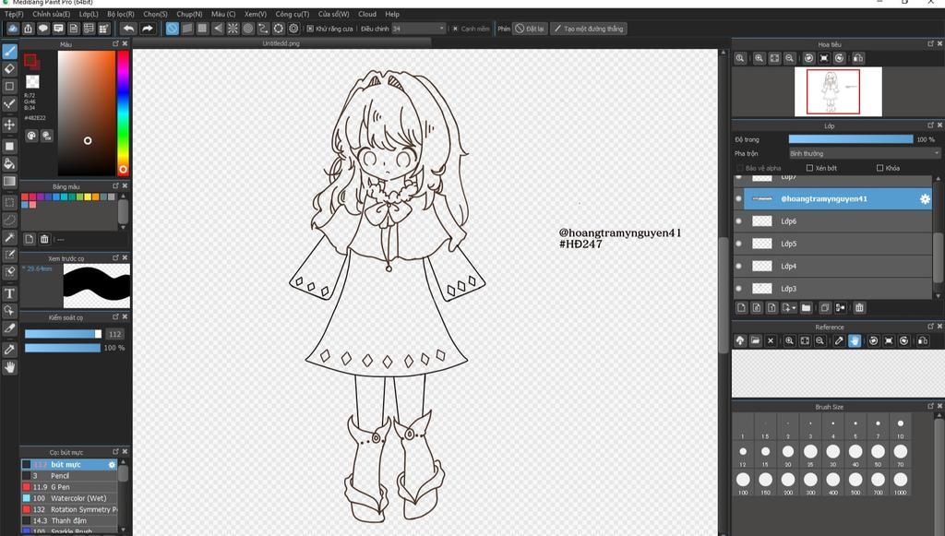Select the Pencil brush
The height and width of the screenshot is (536, 945).
pos(69,476)
